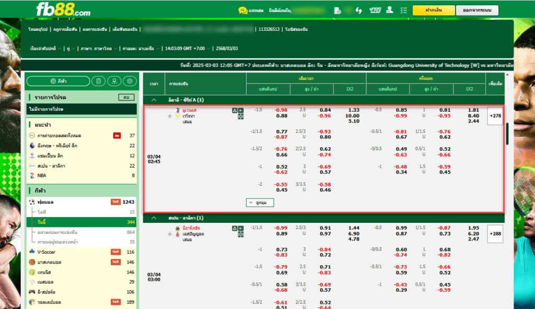
Task: Select วันนี้ today under football
Action: coord(82,222)
